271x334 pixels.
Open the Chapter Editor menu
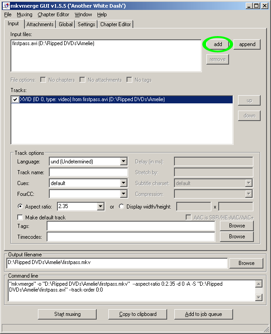pos(53,14)
